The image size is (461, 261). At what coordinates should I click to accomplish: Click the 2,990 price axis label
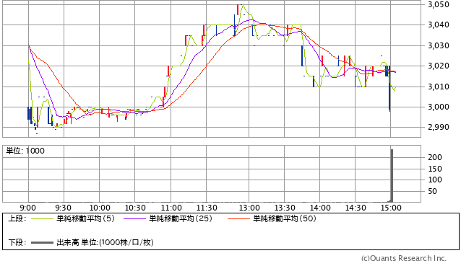[439, 128]
